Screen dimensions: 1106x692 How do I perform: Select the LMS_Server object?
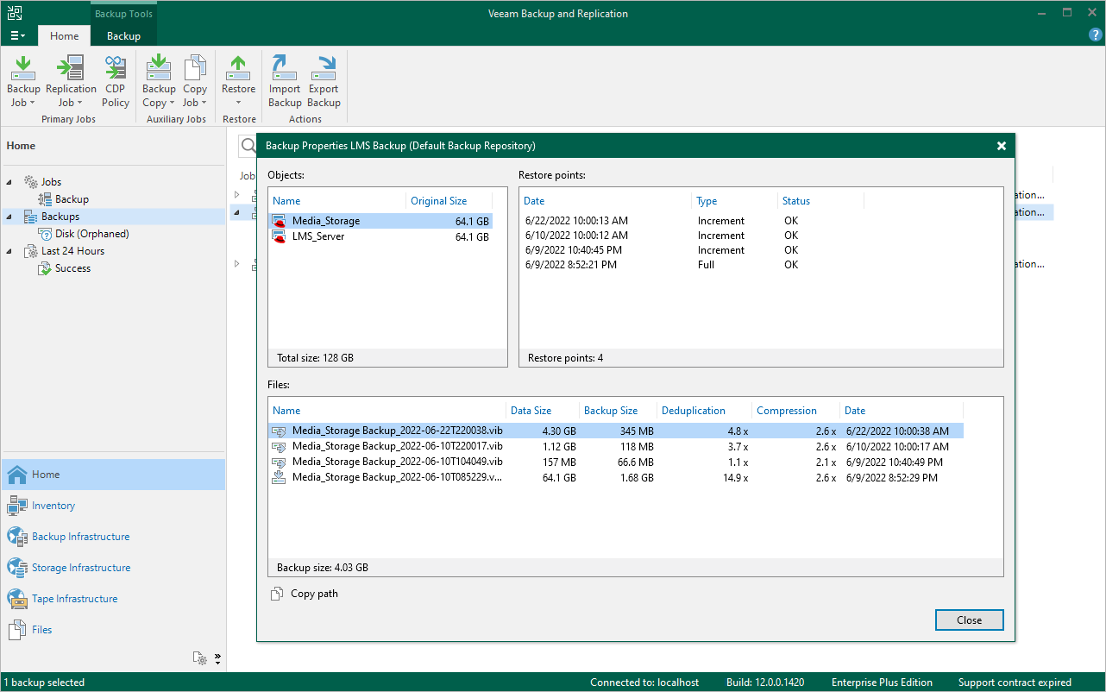pos(317,236)
